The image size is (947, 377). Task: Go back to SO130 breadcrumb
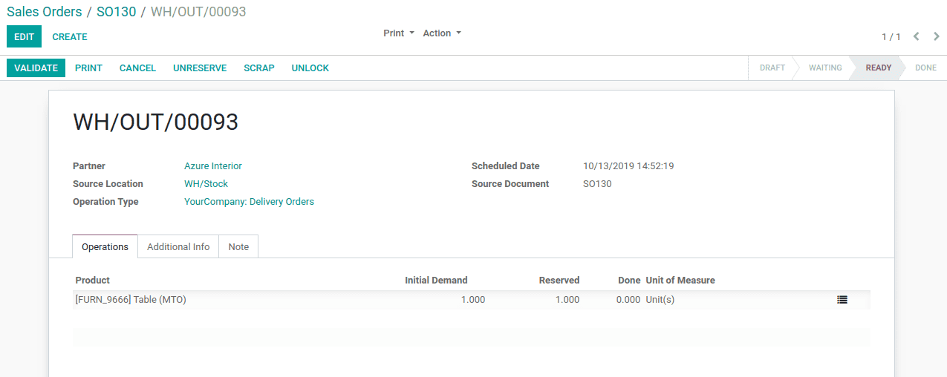pos(117,12)
